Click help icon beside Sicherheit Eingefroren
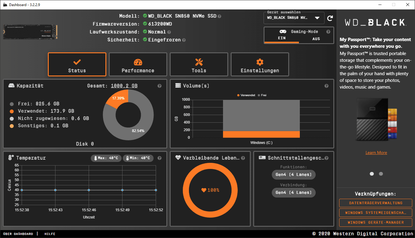The image size is (415, 238). [184, 40]
